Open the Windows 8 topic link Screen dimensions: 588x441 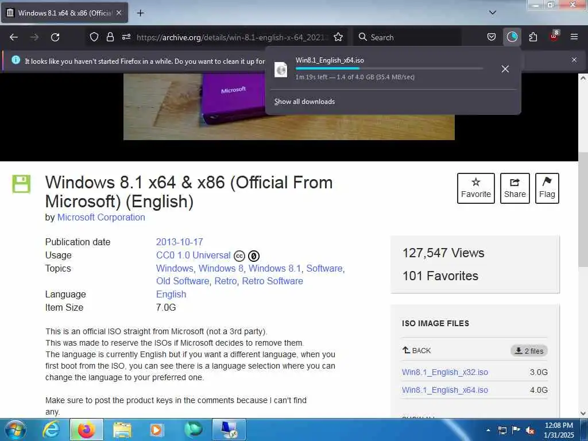pos(221,269)
